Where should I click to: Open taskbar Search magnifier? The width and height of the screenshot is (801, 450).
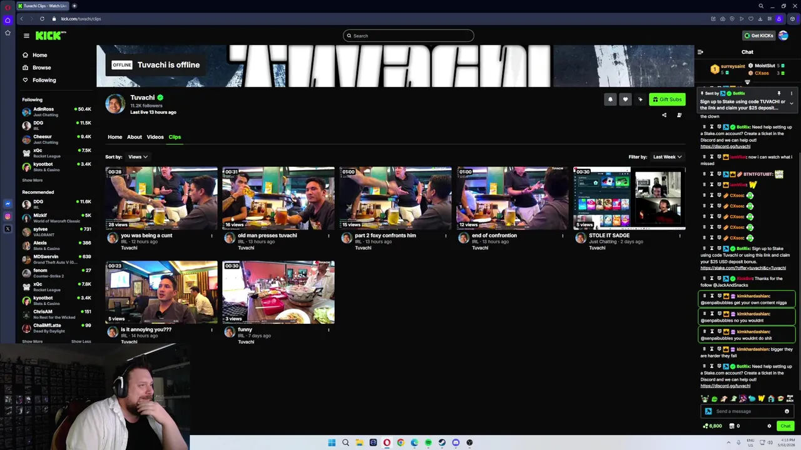point(345,442)
